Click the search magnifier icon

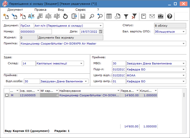pyautogui.click(x=92, y=16)
